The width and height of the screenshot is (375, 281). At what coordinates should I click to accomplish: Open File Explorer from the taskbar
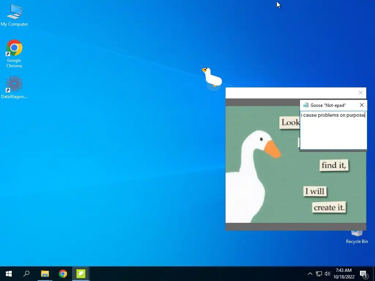(x=45, y=274)
